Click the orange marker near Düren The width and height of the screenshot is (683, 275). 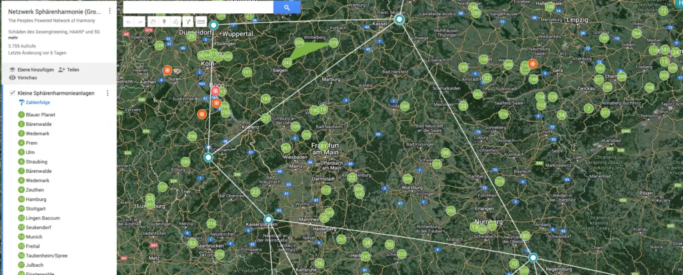click(x=167, y=70)
